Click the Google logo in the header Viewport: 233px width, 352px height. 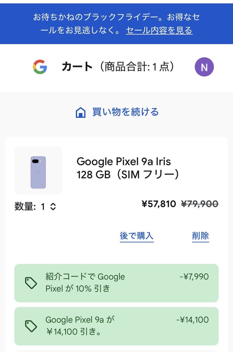pos(40,67)
